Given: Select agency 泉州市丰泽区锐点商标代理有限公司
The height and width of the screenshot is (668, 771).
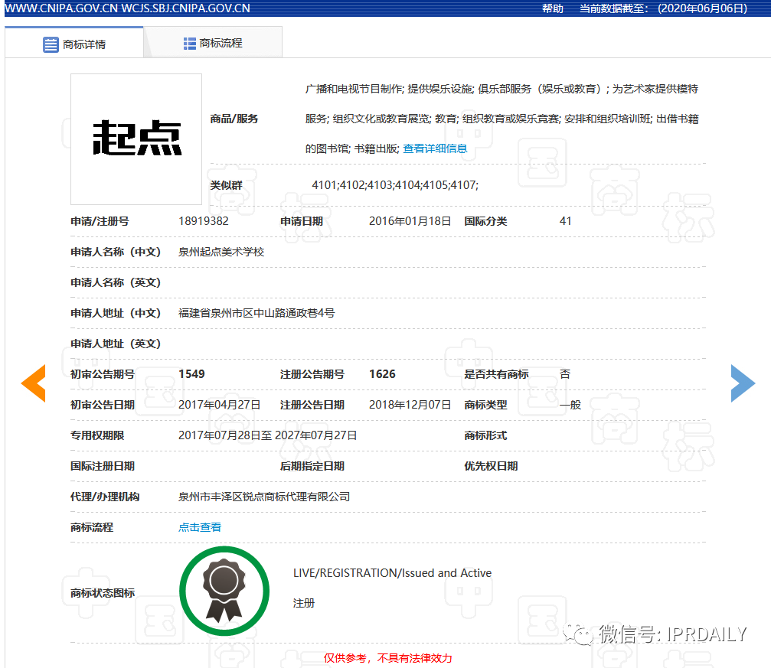Looking at the screenshot, I should point(263,497).
